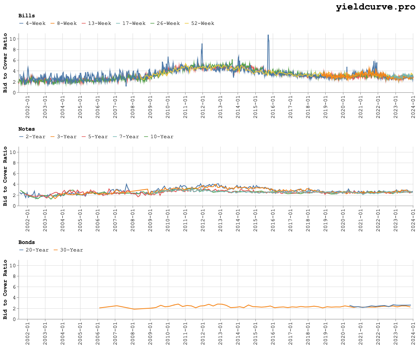Click the Notes chart heading
Image resolution: width=418 pixels, height=347 pixels.
coord(26,129)
